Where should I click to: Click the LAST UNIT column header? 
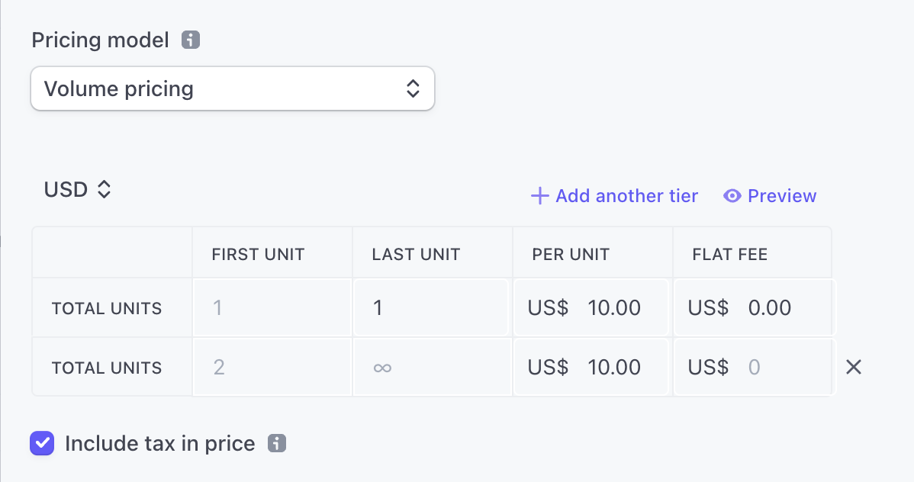(416, 255)
